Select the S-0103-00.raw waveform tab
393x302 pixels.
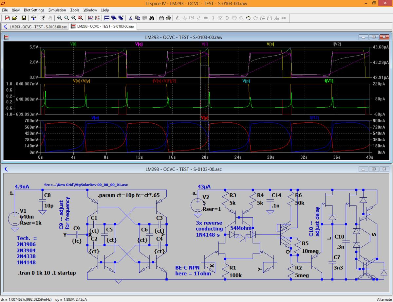point(103,27)
